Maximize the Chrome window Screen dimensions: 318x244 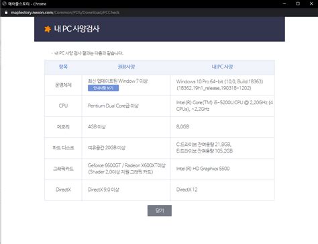click(298, 4)
